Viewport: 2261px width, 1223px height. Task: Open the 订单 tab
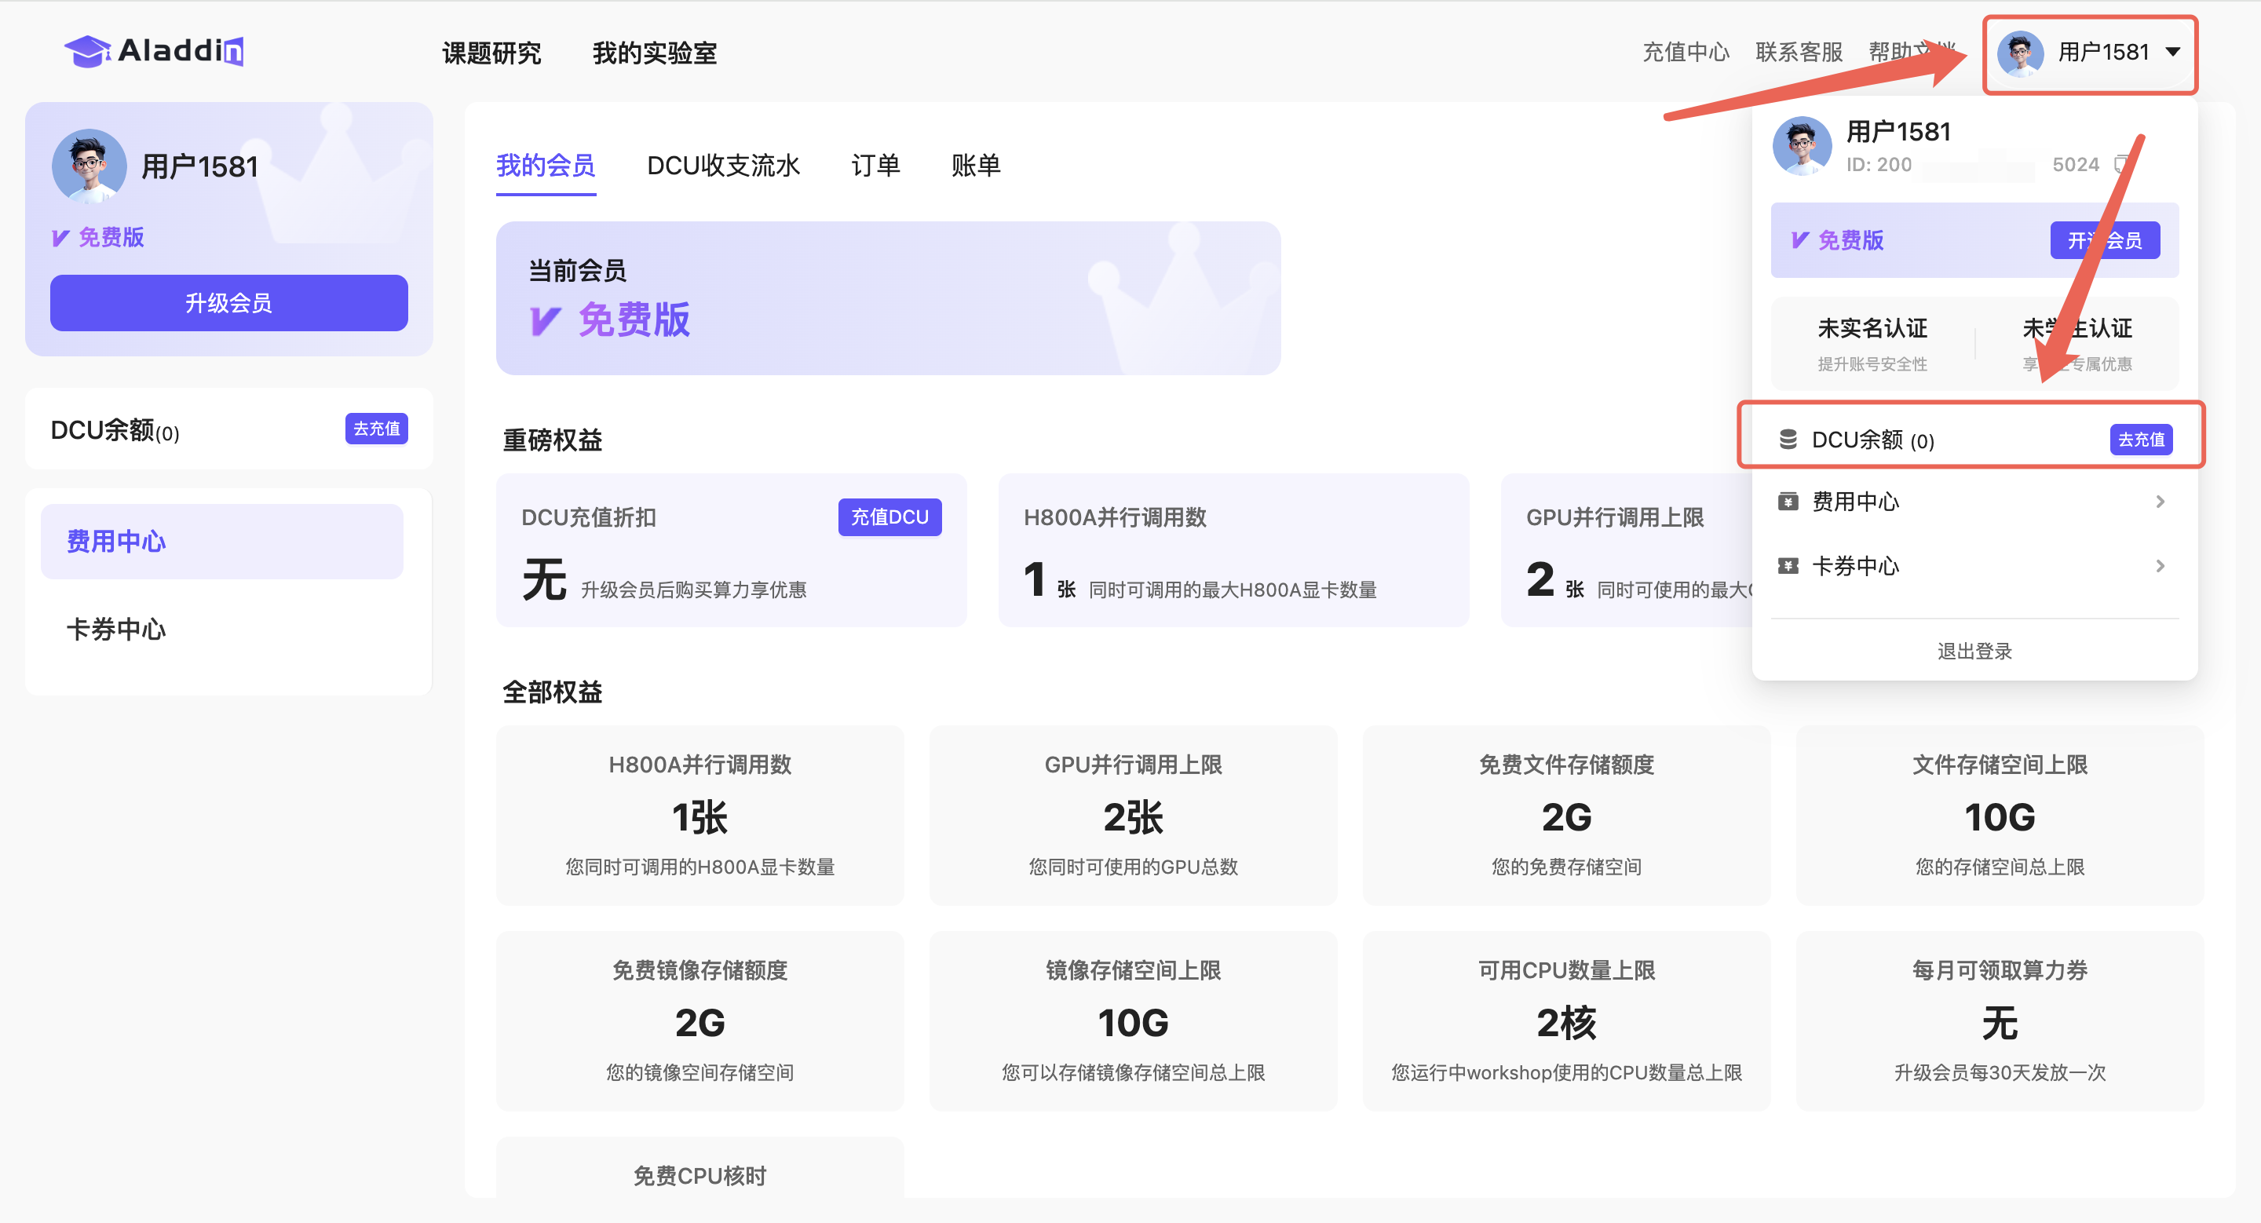tap(875, 166)
